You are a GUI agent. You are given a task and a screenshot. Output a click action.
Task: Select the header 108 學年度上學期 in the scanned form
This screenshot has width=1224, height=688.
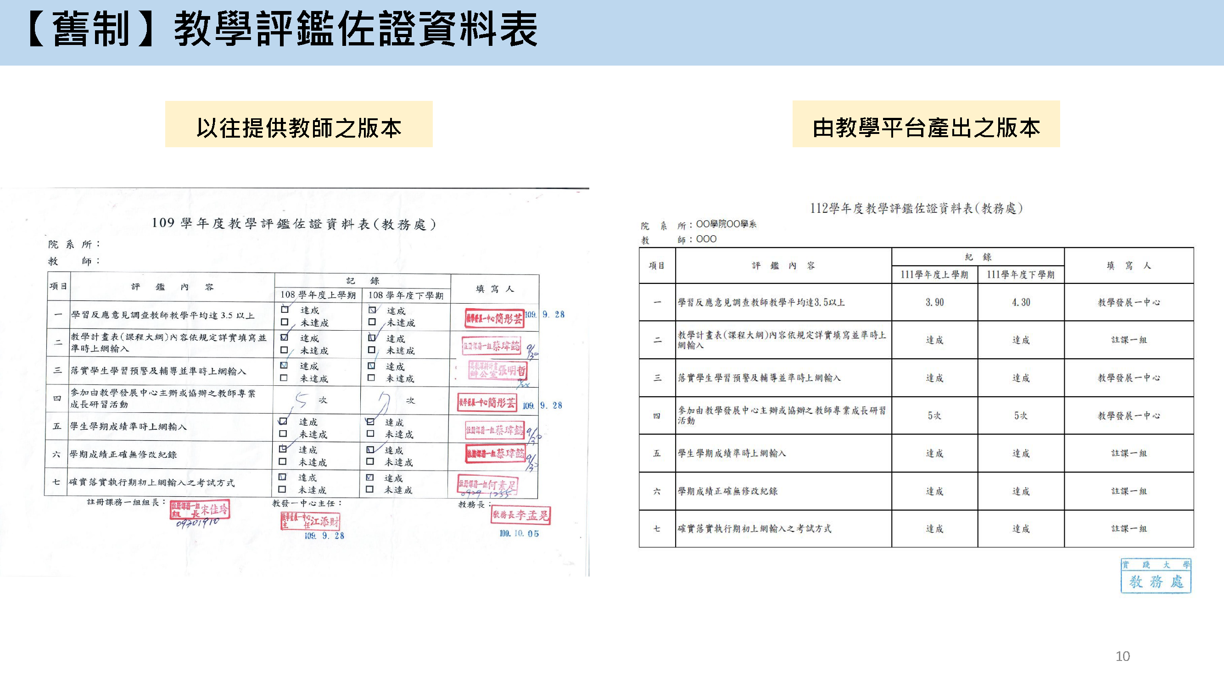pyautogui.click(x=318, y=295)
